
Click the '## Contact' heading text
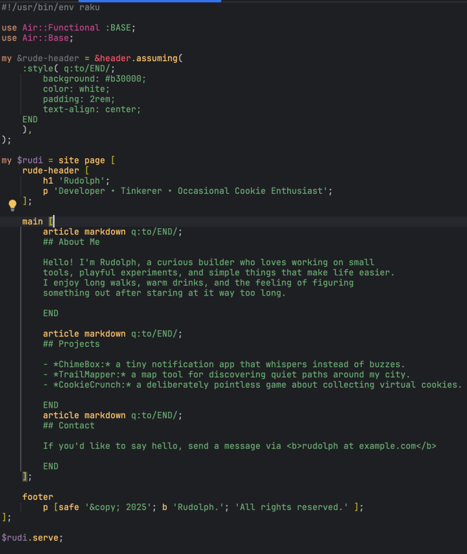click(x=69, y=426)
